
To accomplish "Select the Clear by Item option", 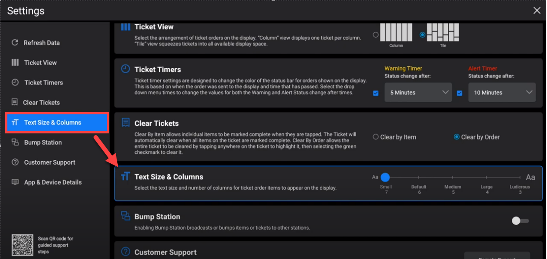I will click(x=376, y=137).
